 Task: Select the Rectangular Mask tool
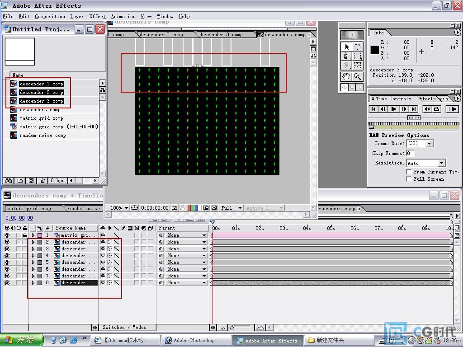coord(357,56)
